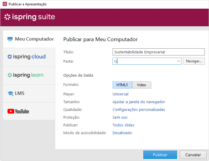Click the Publicar a Apresentação window title
The height and width of the screenshot is (161, 209).
coord(27,4)
